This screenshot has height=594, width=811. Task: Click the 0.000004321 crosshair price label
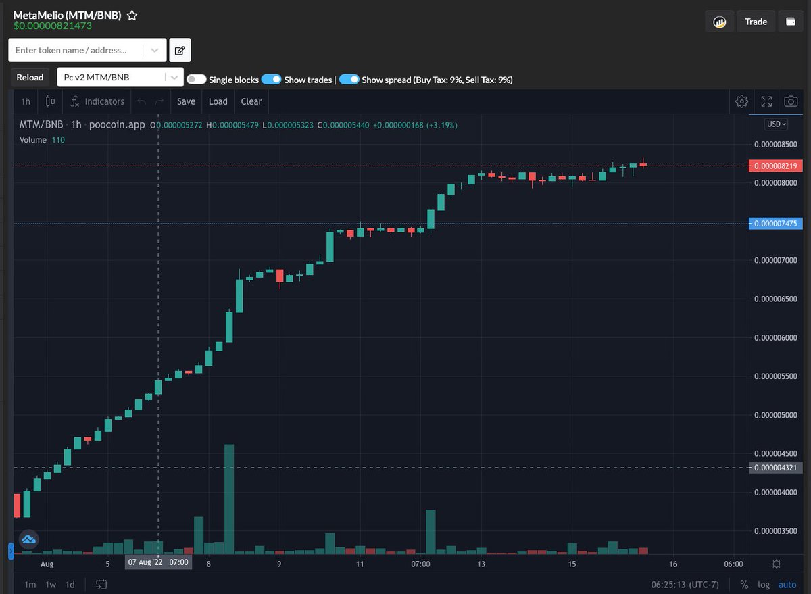tap(776, 468)
